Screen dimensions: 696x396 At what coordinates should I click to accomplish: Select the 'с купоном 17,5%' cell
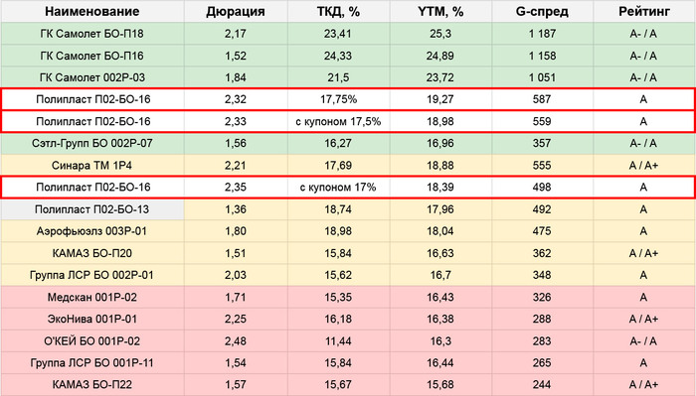[x=338, y=121]
